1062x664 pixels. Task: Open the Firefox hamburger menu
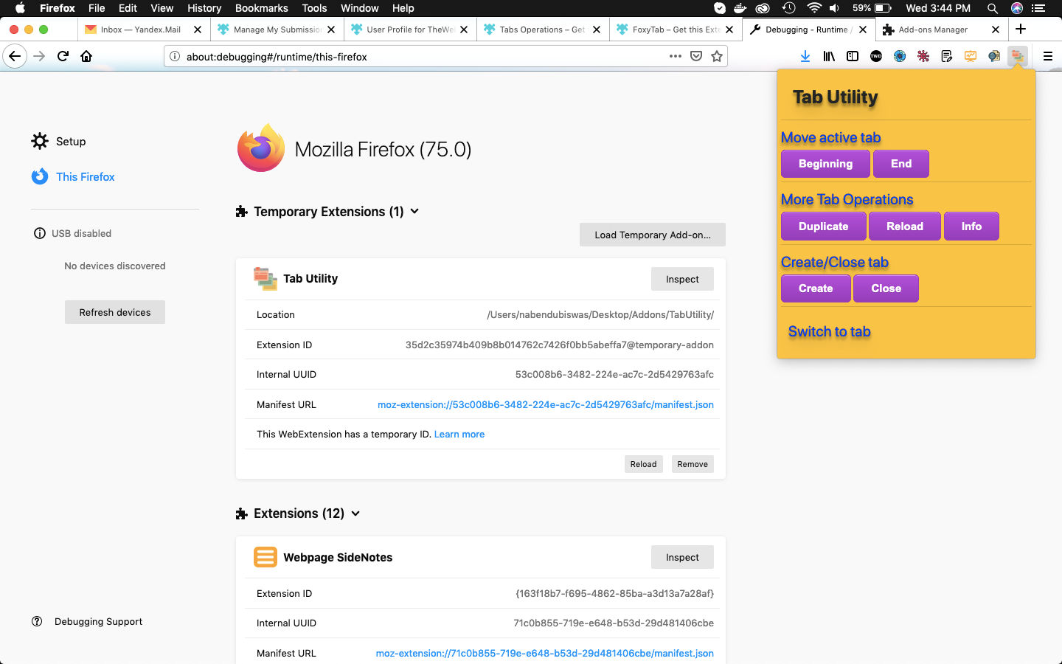point(1047,56)
